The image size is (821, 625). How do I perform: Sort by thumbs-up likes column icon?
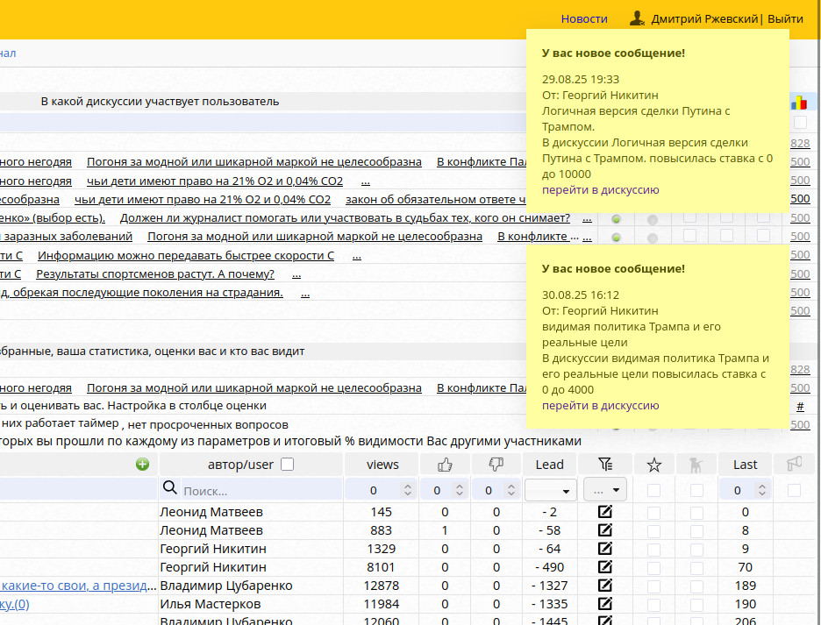tap(445, 465)
